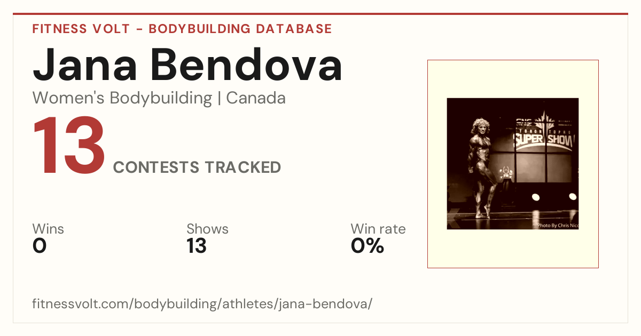Screen dimensions: 641x336
Task: Select the BODYBUILDING DATABASE header text
Action: [x=240, y=29]
